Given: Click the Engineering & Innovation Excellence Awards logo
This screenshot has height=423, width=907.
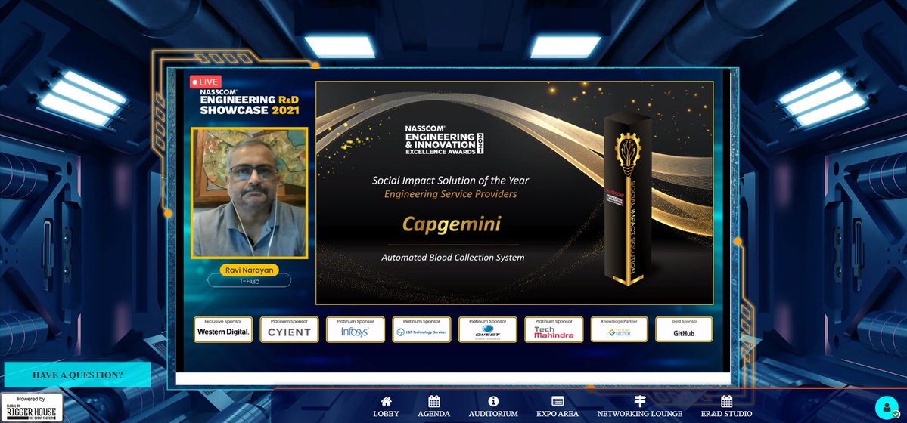Looking at the screenshot, I should [x=444, y=139].
